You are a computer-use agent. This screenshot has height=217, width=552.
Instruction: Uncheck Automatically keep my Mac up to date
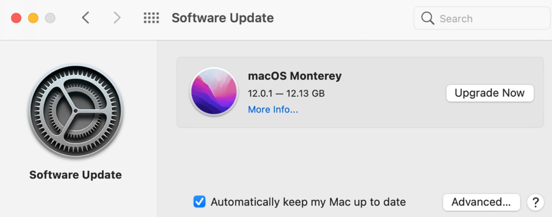[199, 202]
